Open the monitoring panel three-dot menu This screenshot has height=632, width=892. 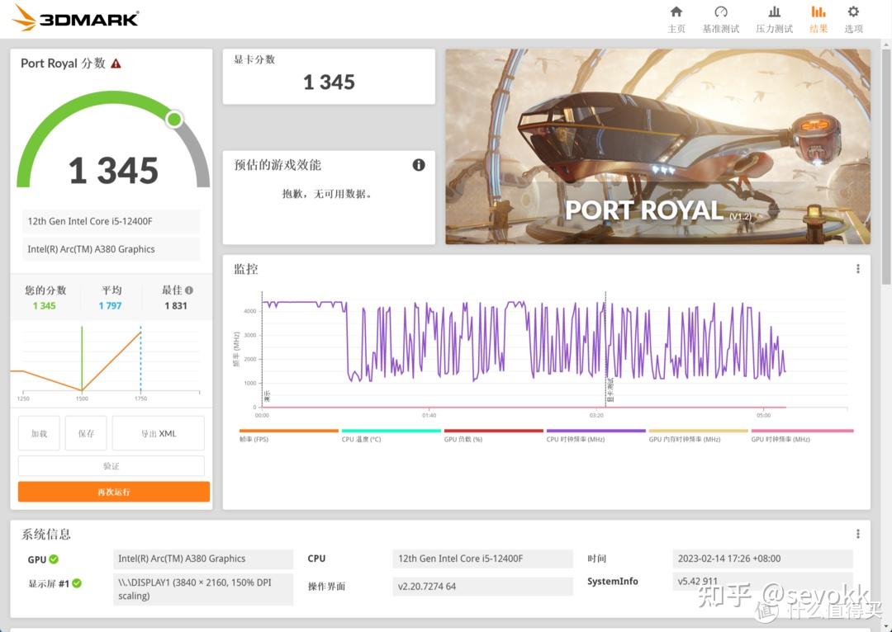[858, 269]
